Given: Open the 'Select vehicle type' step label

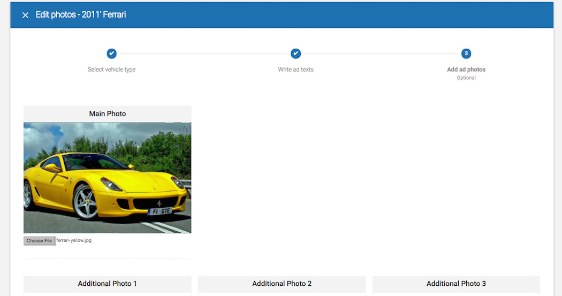Looking at the screenshot, I should 111,70.
